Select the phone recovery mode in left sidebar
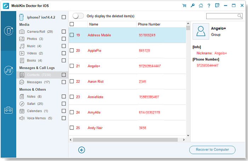248x161 pixels. pos(8,31)
